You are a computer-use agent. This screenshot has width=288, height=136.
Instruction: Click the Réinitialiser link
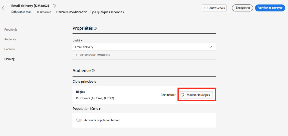point(168,95)
